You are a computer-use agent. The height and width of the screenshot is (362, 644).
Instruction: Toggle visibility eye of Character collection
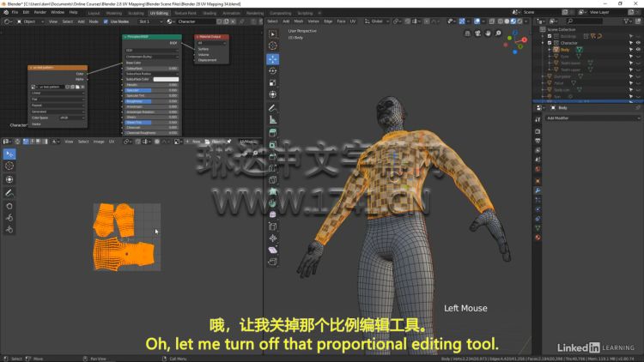point(638,43)
